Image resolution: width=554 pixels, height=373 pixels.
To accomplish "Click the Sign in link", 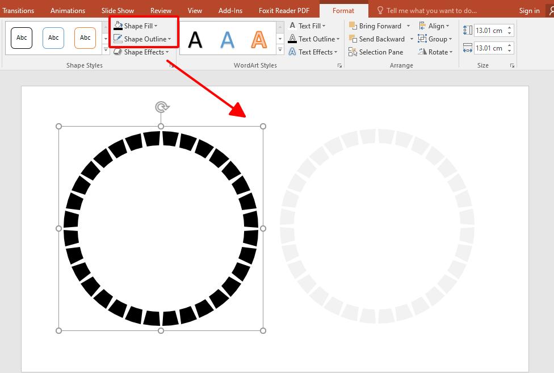I will tap(528, 10).
